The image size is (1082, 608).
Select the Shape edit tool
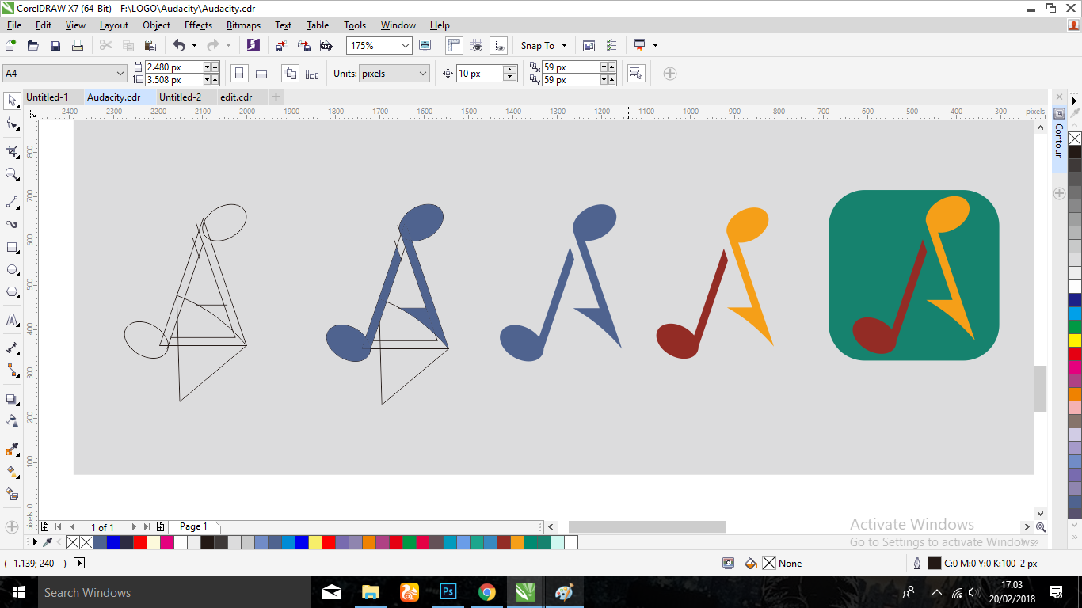(x=12, y=123)
